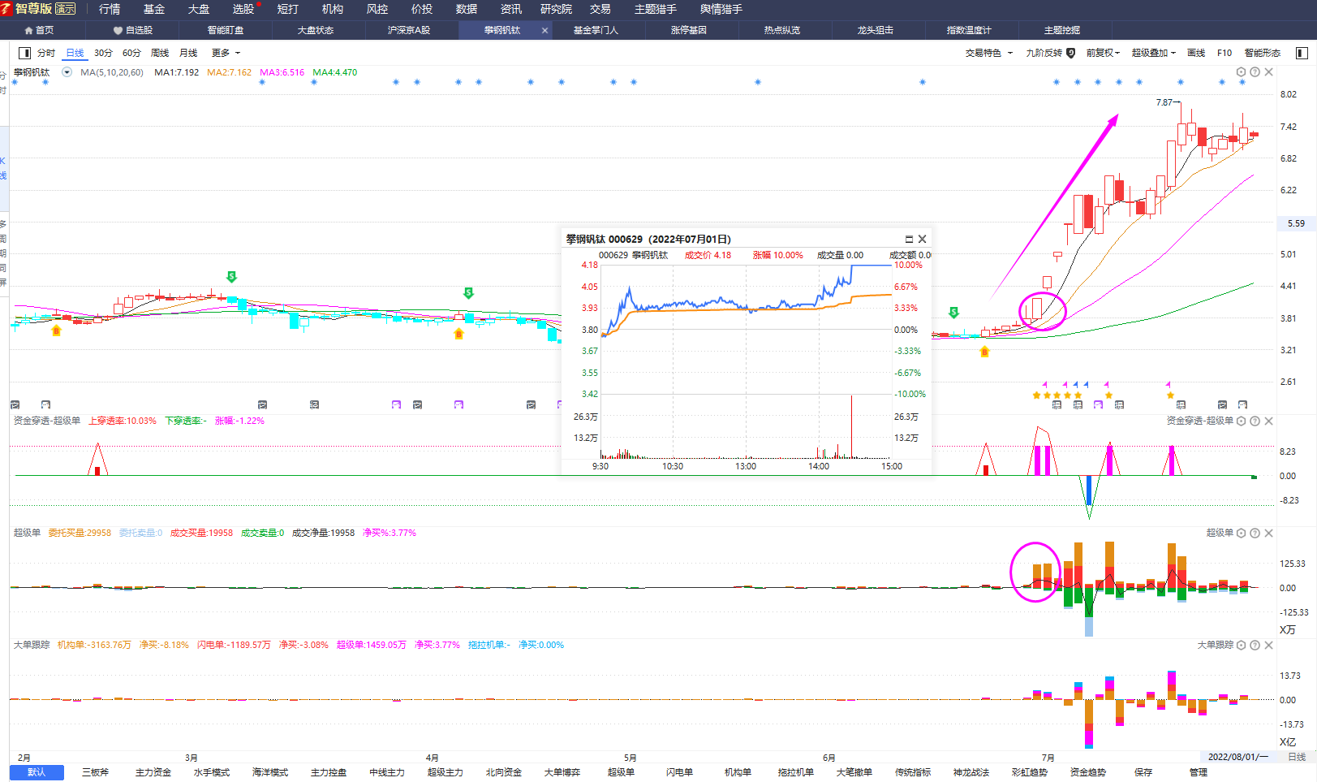
Task: Click 7.87 high price label
Action: point(1164,102)
